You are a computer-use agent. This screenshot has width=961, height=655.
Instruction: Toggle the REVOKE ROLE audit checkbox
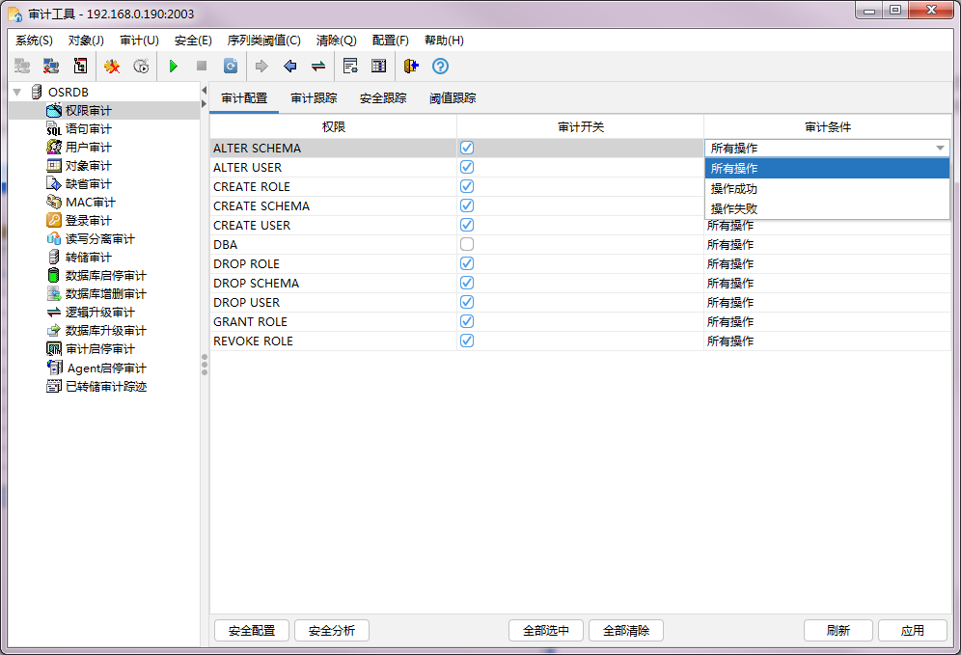[467, 341]
